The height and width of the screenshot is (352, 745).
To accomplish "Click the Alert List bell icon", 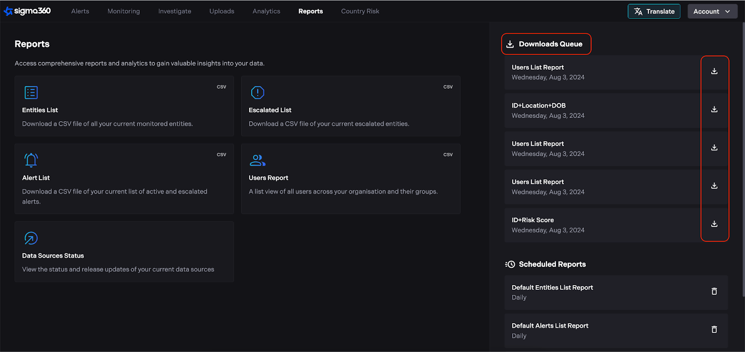I will (x=31, y=160).
